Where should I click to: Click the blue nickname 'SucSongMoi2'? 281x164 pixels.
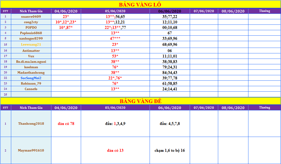tap(31, 78)
